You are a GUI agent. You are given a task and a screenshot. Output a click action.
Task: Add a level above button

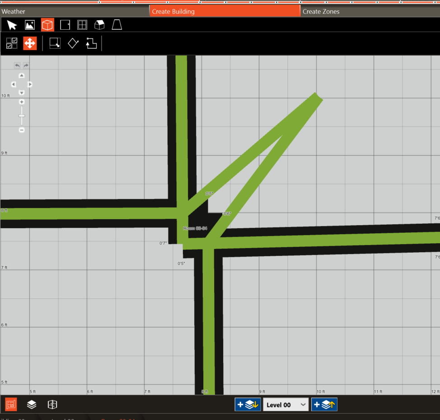coord(324,405)
